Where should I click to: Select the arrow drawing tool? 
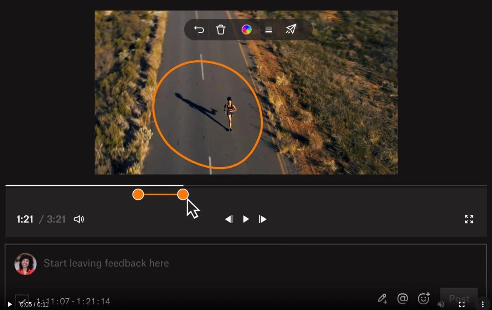coord(291,29)
